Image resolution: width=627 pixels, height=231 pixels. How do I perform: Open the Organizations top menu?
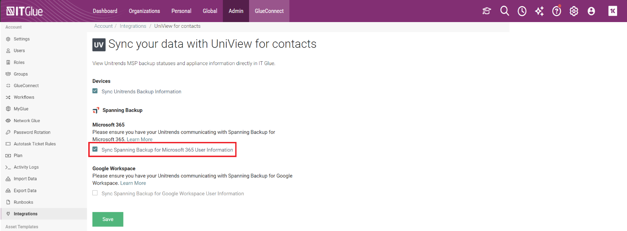coord(144,11)
